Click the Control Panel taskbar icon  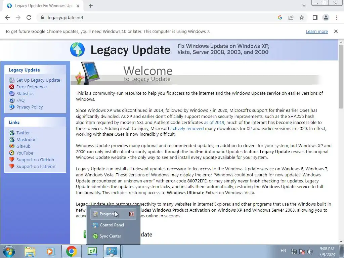[112, 251]
